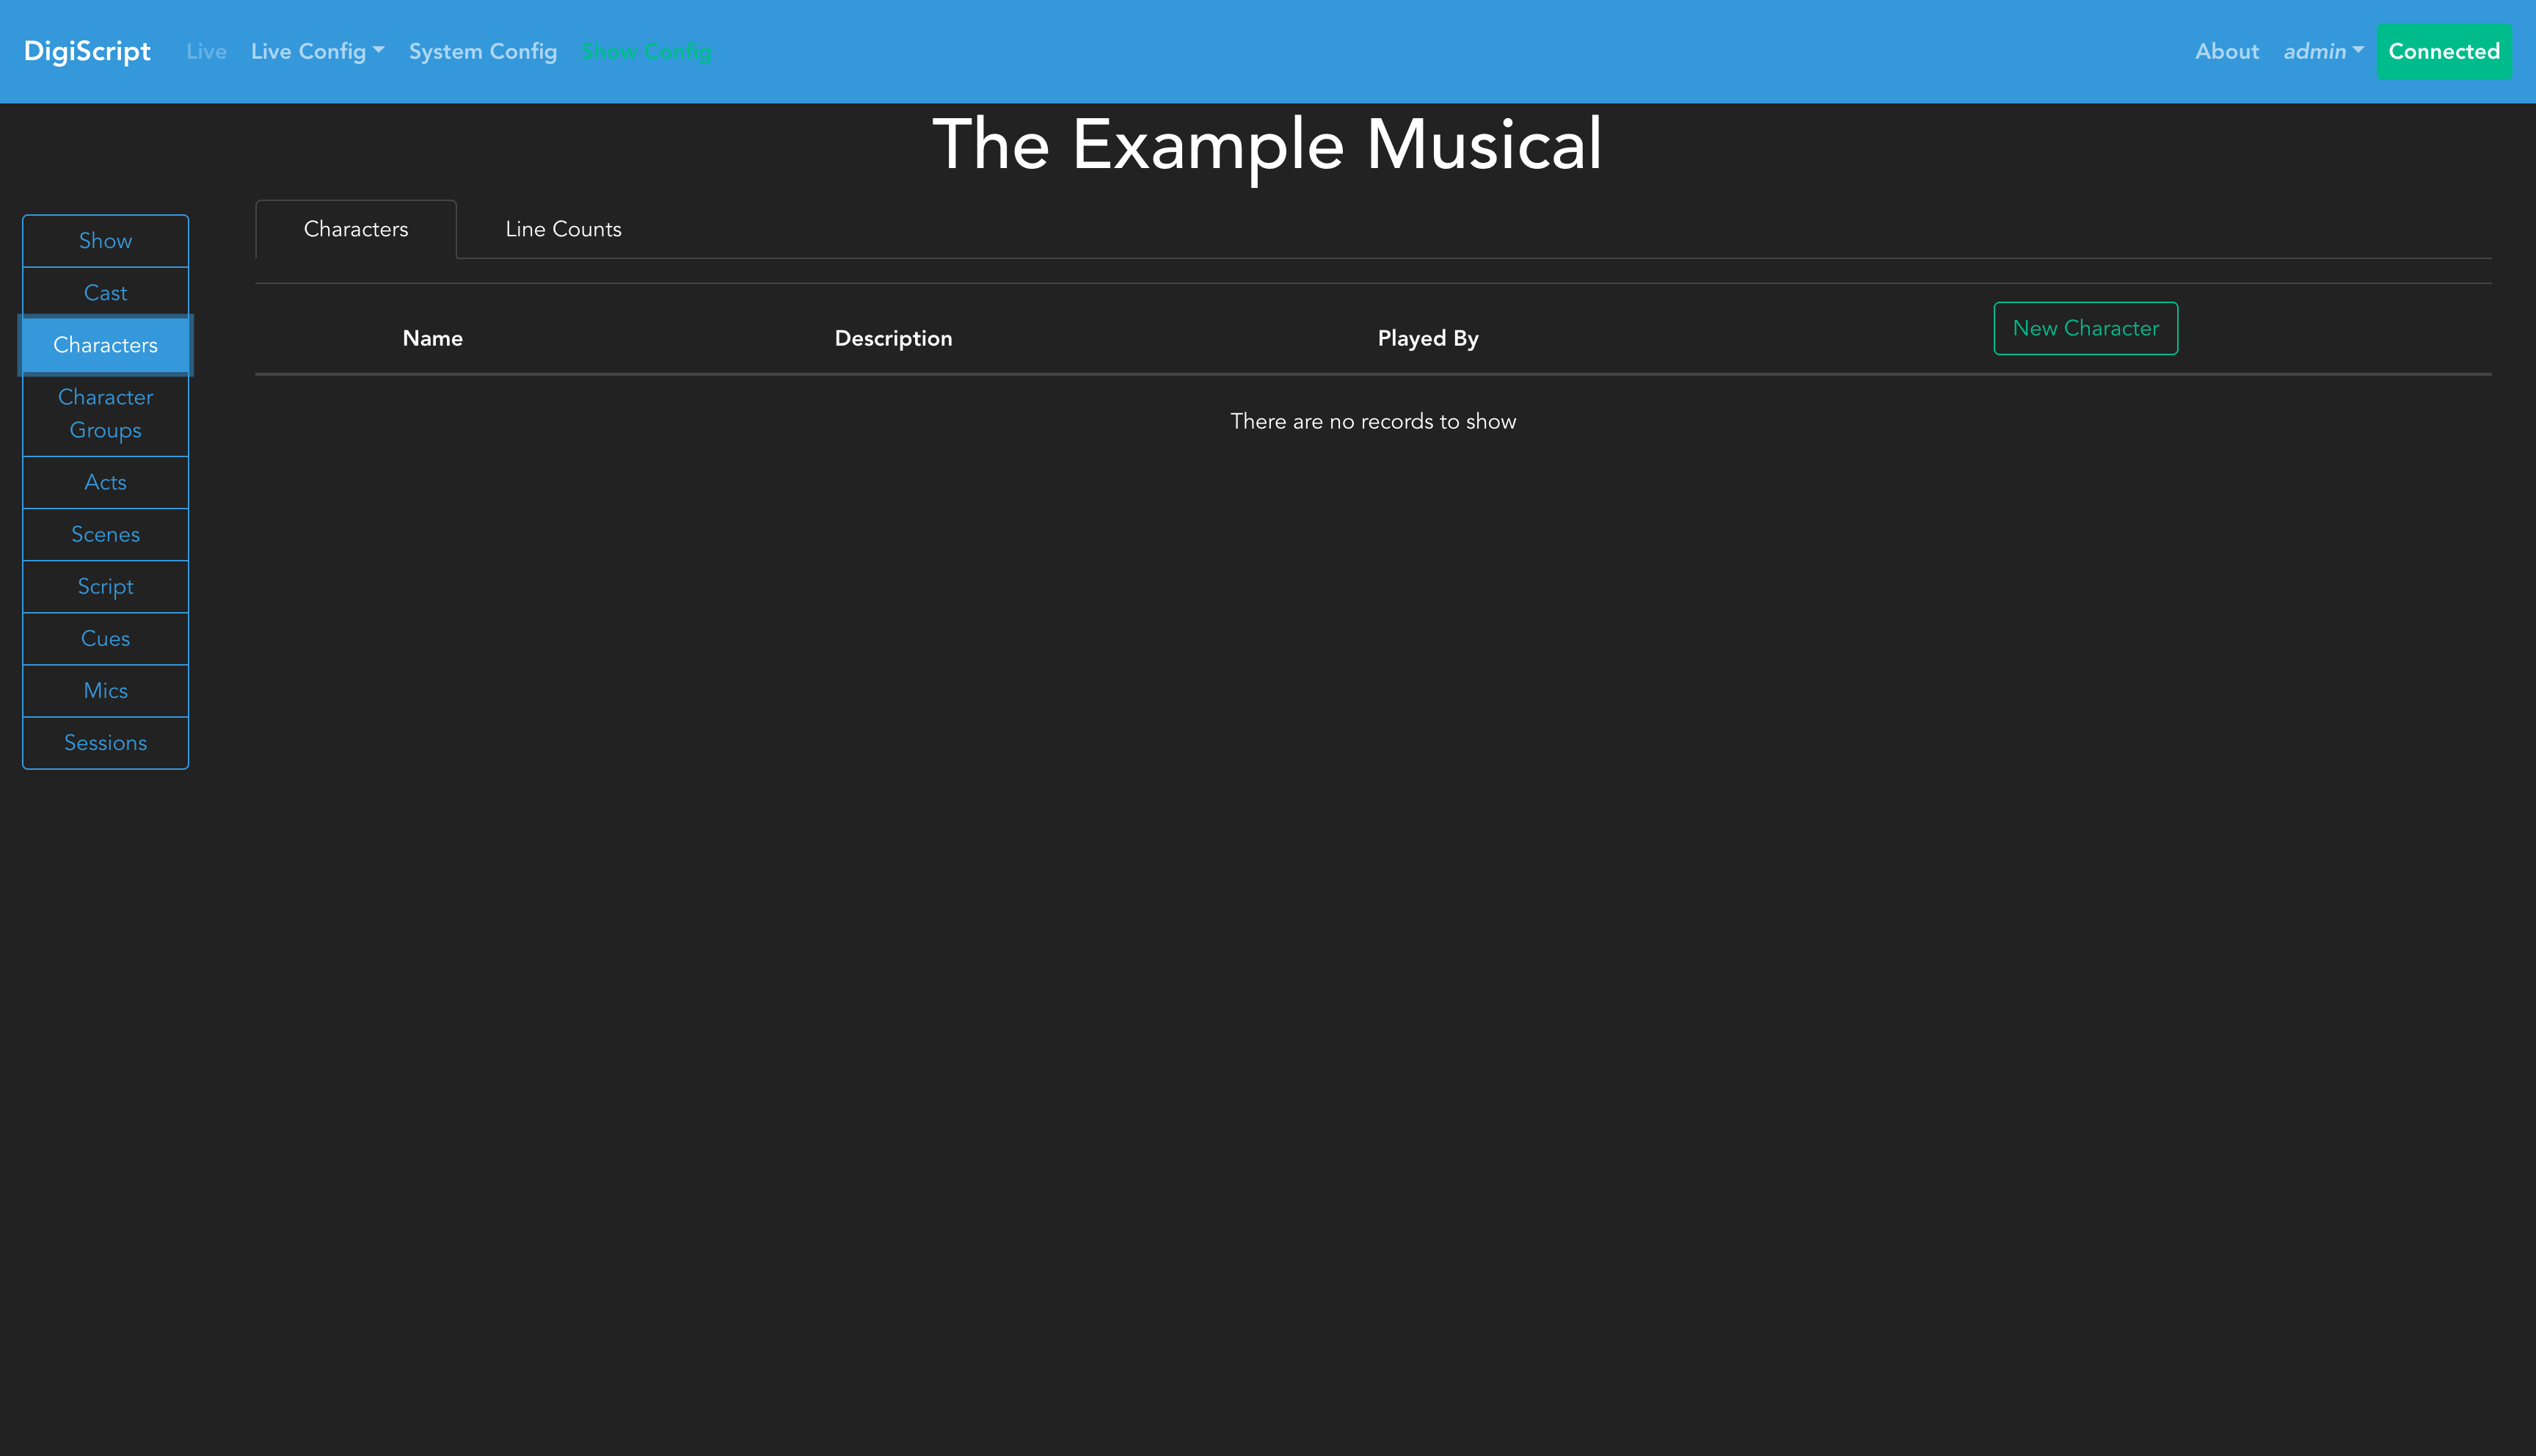Switch to the Line Counts tab
The height and width of the screenshot is (1456, 2536).
563,229
